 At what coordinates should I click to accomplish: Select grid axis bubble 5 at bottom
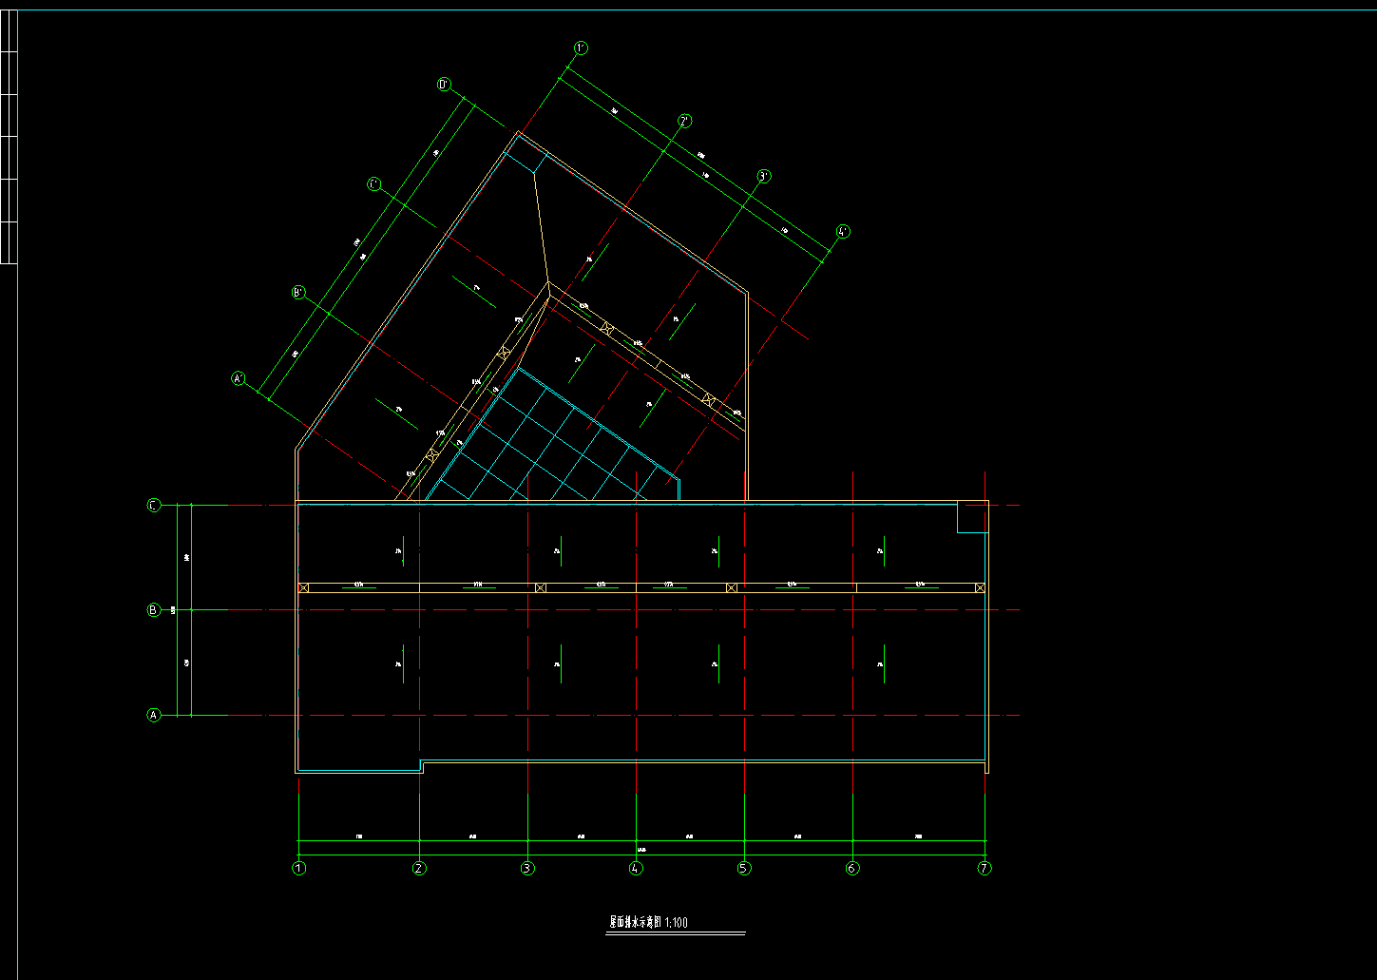[x=744, y=868]
